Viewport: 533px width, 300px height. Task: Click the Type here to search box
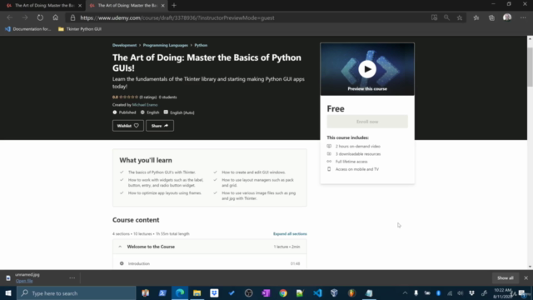(77, 293)
